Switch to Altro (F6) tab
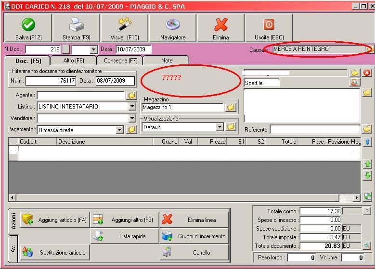The image size is (375, 269). [x=74, y=61]
